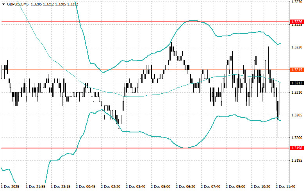Select the 2 Dec 06:20 time label
The width and height of the screenshot is (305, 191).
pos(185,187)
